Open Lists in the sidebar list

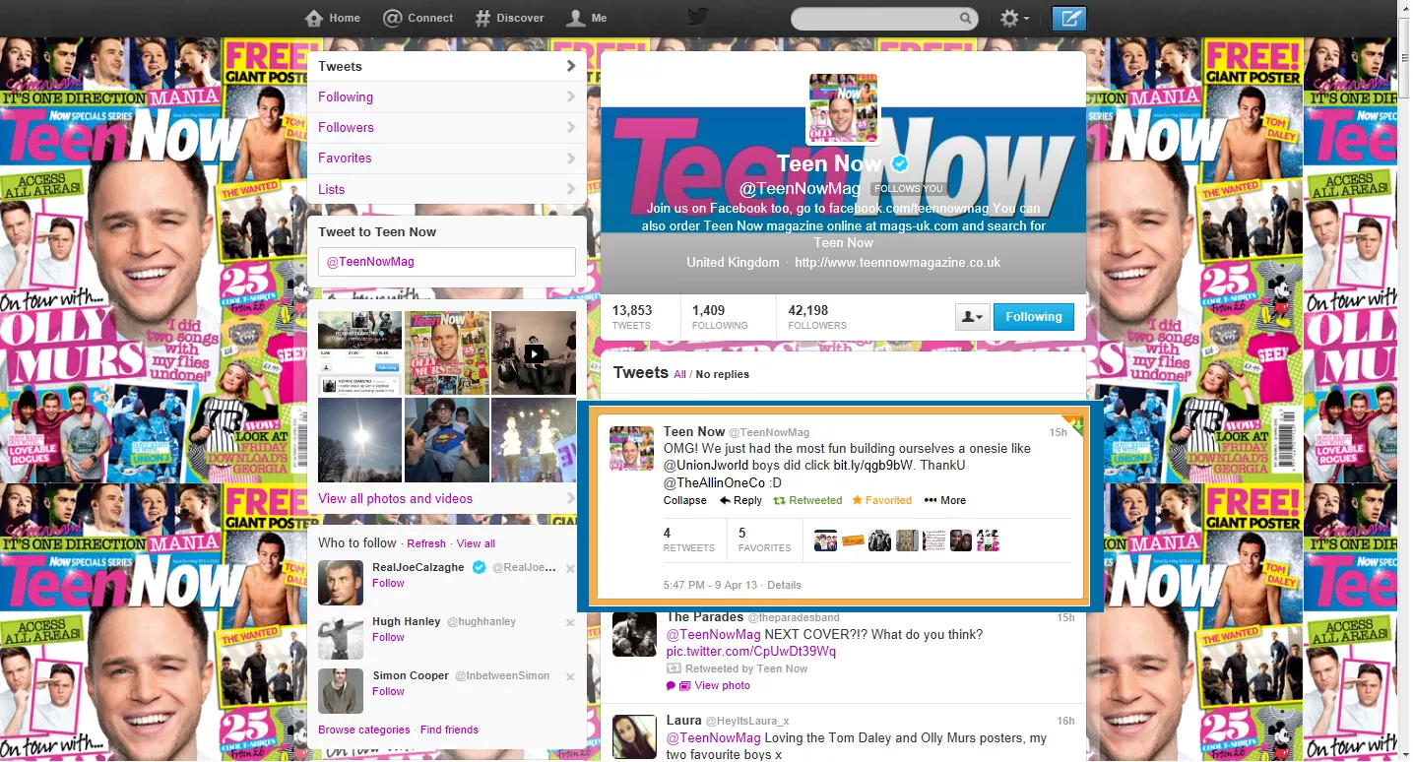(x=447, y=189)
